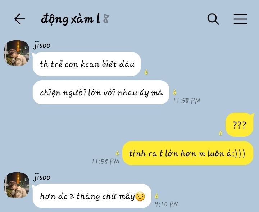Tap read count 6 beside '???' bubble
The width and height of the screenshot is (259, 212).
(221, 133)
